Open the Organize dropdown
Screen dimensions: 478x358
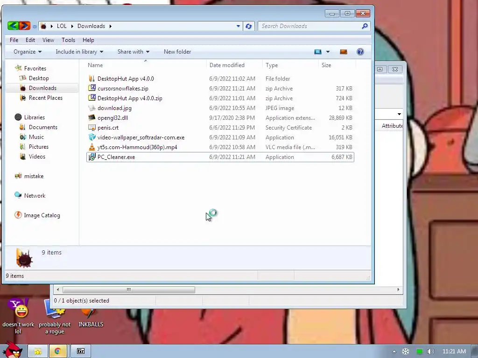[x=28, y=52]
